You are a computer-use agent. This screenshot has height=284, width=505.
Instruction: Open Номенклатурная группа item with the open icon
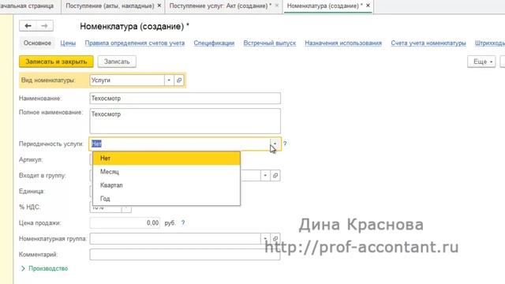275,238
